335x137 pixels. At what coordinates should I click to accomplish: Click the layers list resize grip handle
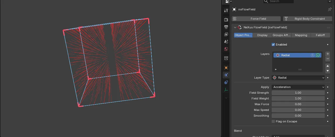click(300, 70)
